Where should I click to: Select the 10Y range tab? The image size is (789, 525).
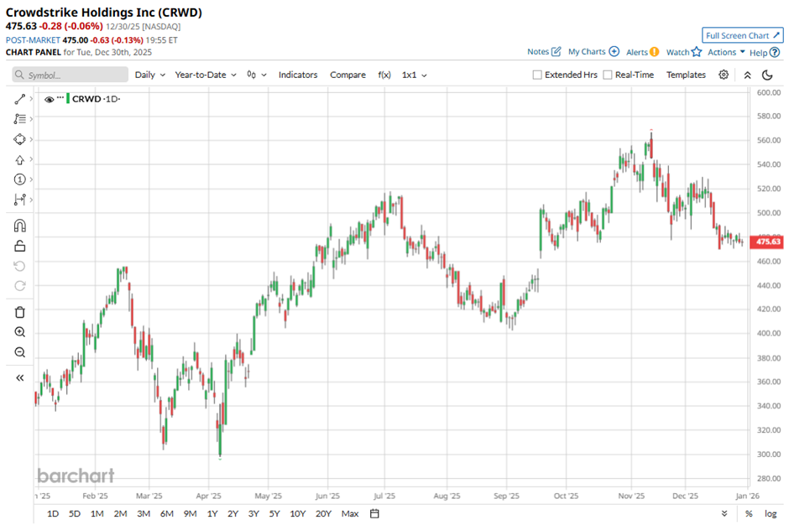pos(297,513)
